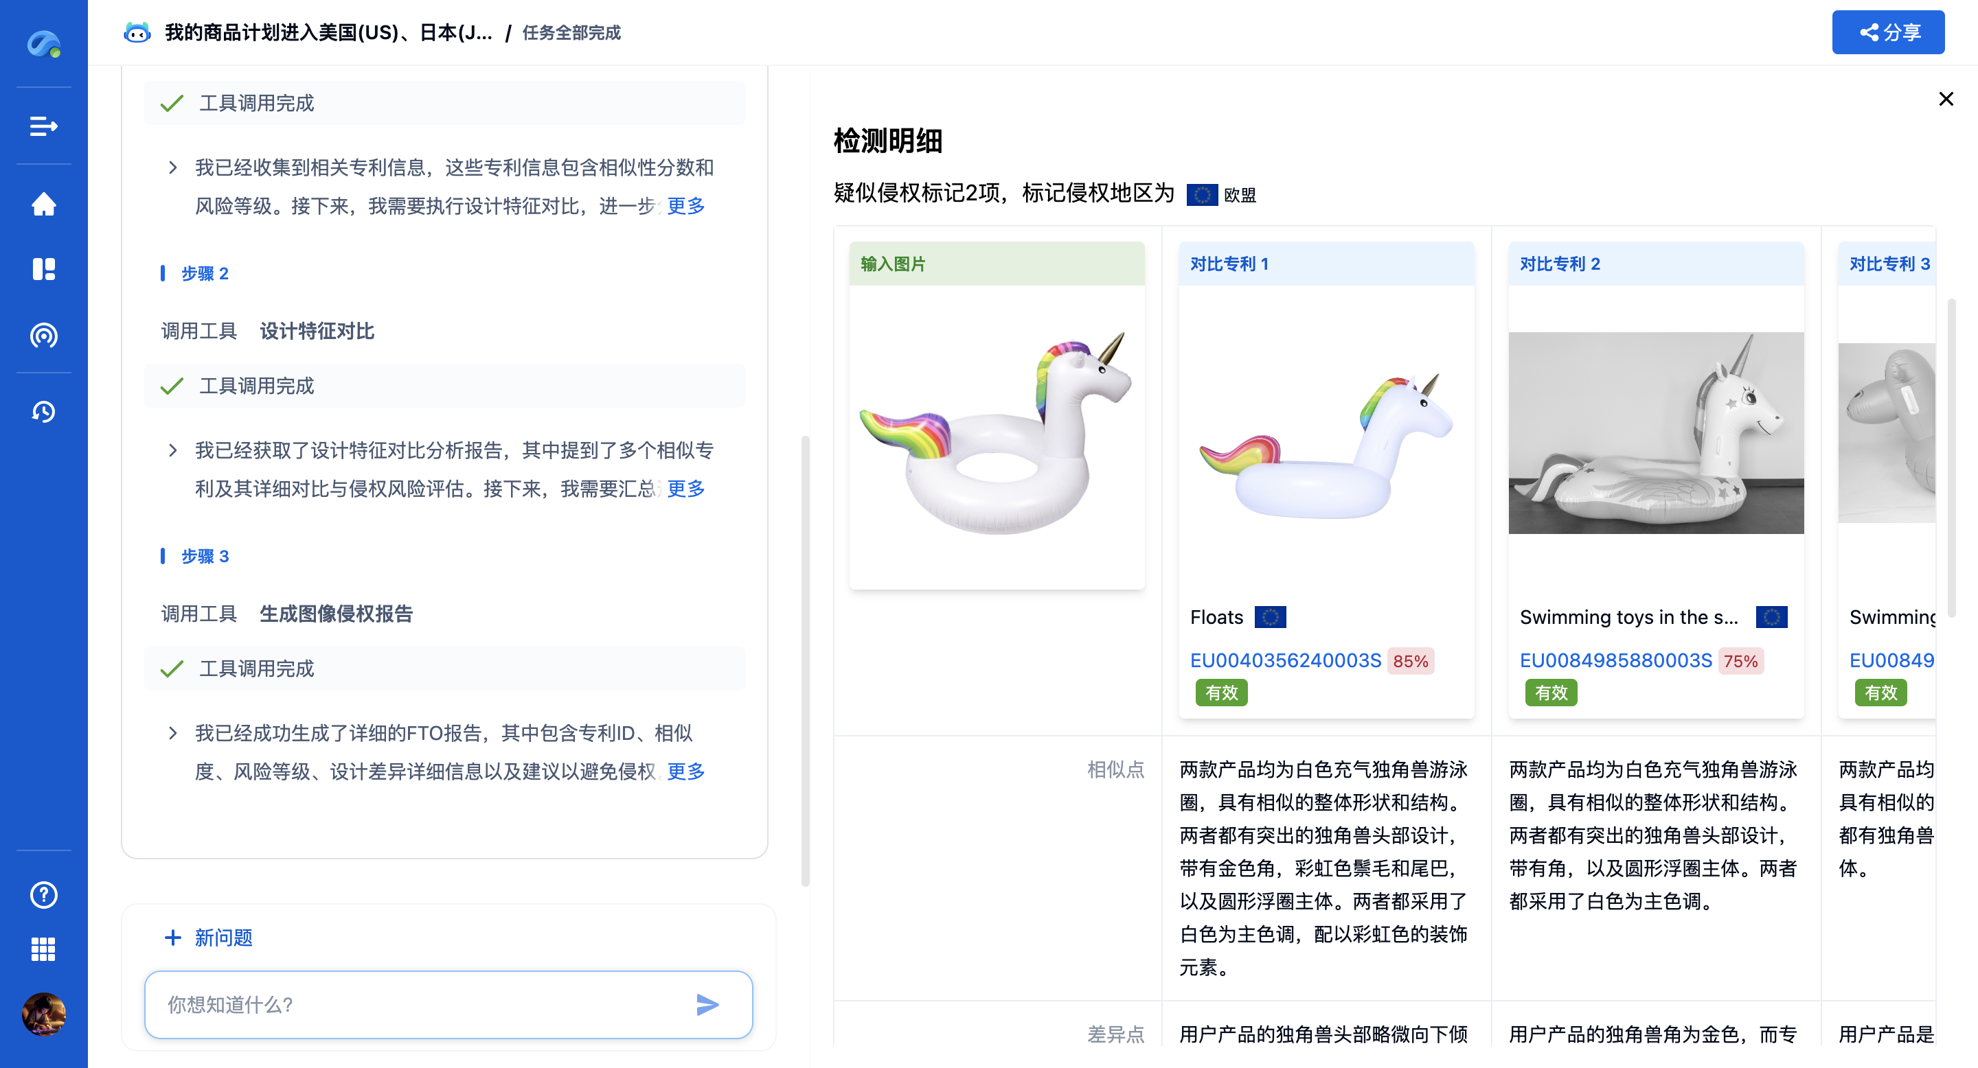Expand the step 1 patent collection summary chevron
The image size is (1978, 1068).
click(173, 168)
